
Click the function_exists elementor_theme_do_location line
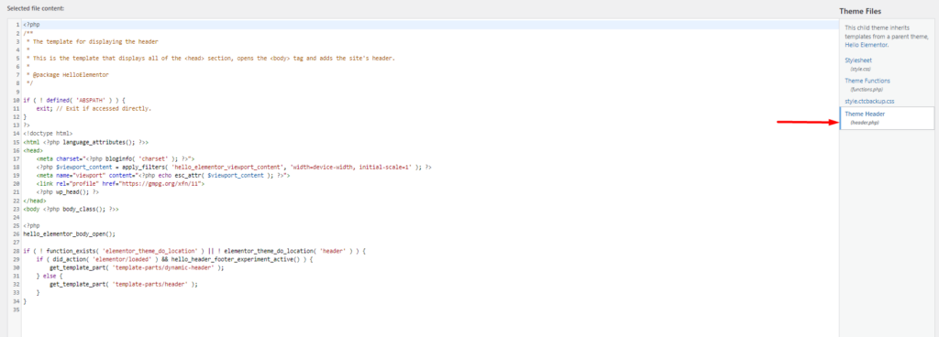point(194,251)
